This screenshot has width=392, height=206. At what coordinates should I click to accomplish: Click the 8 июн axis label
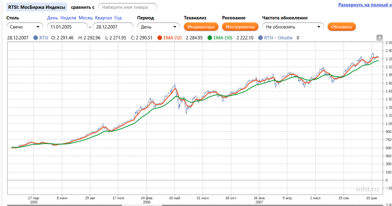coord(62,198)
